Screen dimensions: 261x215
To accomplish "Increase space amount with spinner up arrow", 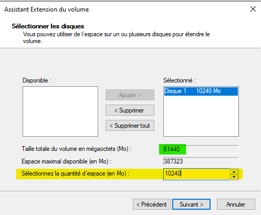I will coord(234,171).
